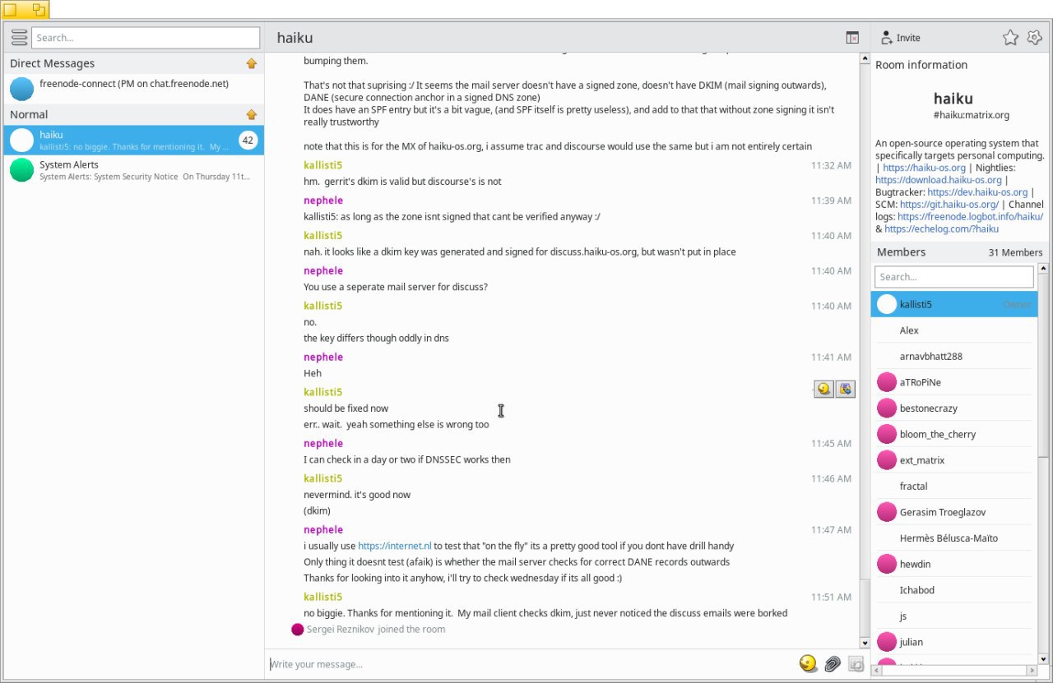Open the git.haiku-os.org SCM link

[x=949, y=205]
